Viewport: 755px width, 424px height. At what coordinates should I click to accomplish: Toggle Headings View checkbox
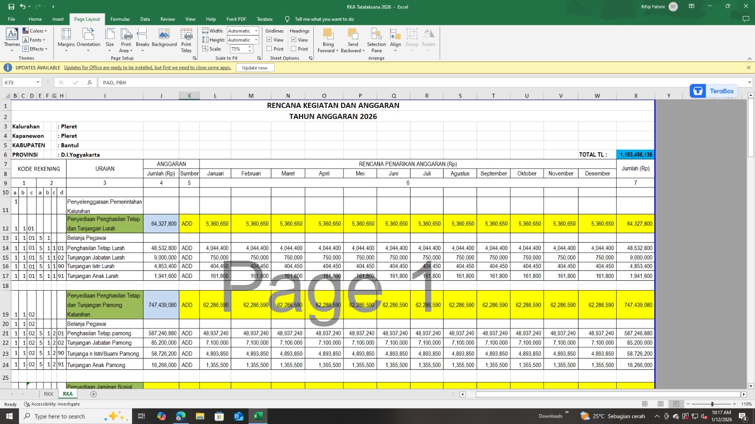(x=294, y=40)
